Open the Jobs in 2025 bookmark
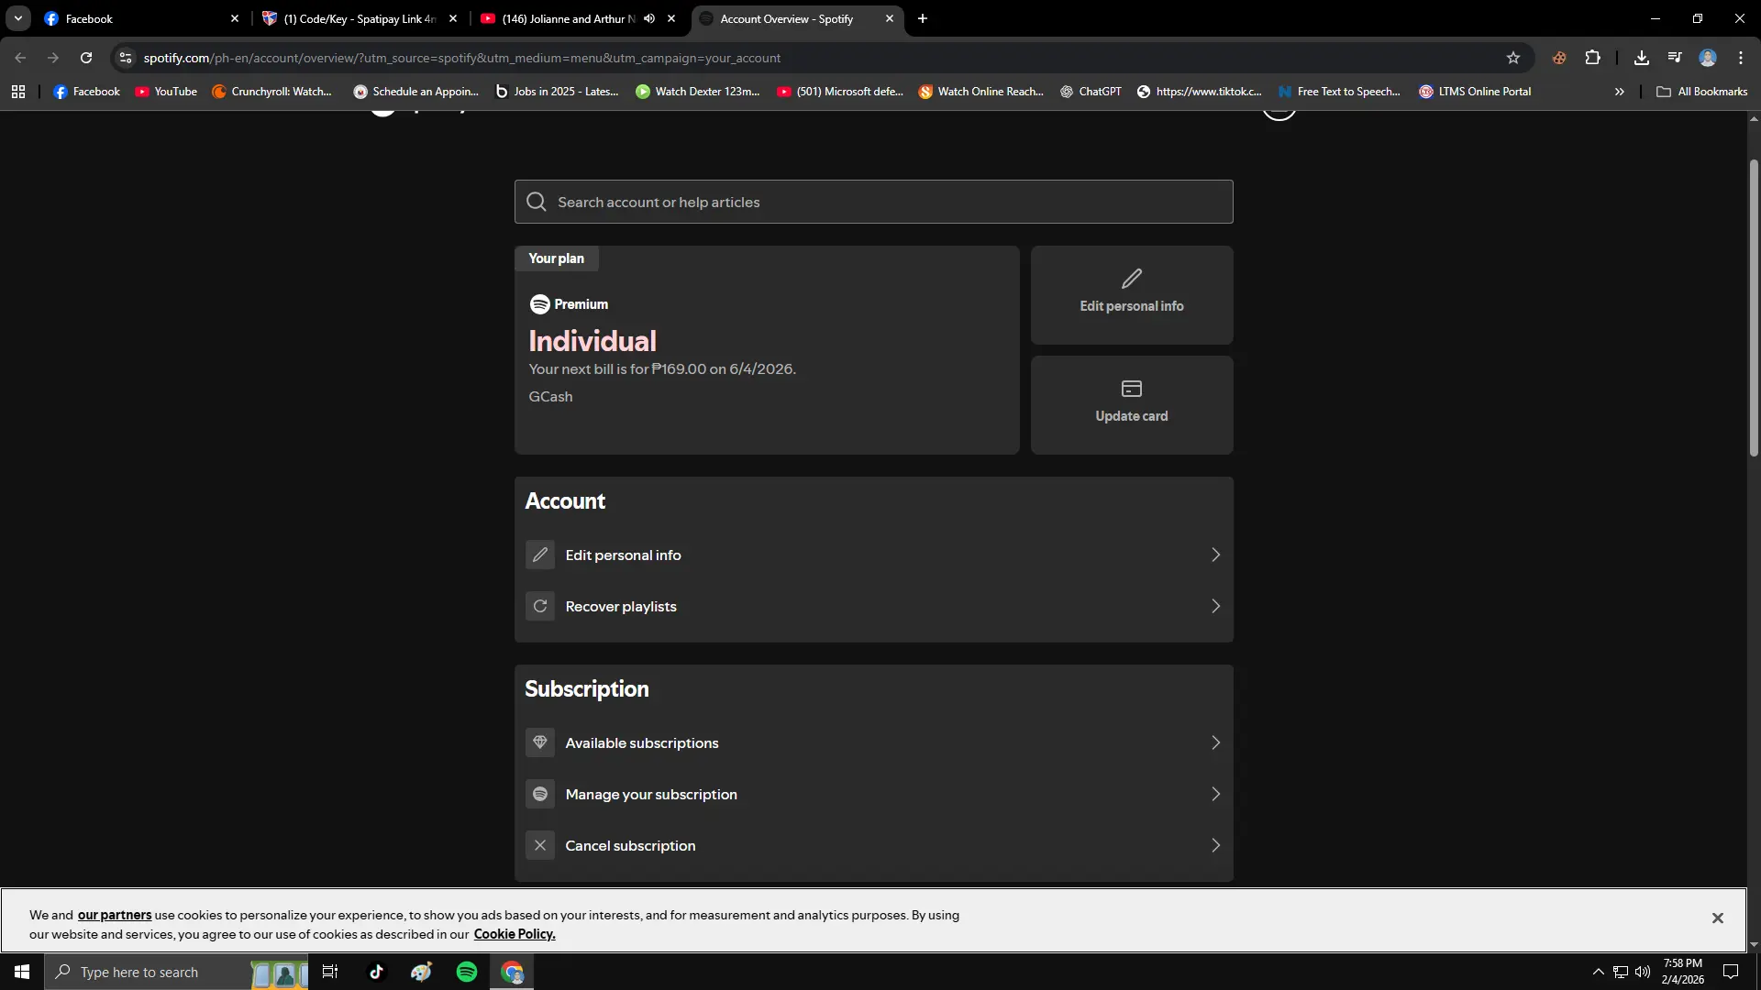The image size is (1761, 990). (x=557, y=92)
